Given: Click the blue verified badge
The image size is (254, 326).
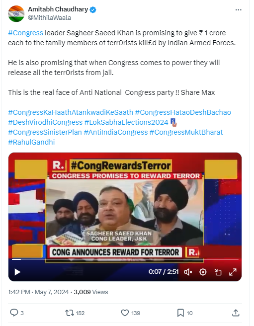Looking at the screenshot, I should click(x=93, y=9).
